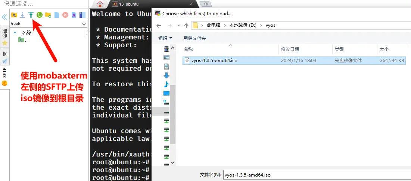Open Documents folder in navigation pane

click(166, 67)
